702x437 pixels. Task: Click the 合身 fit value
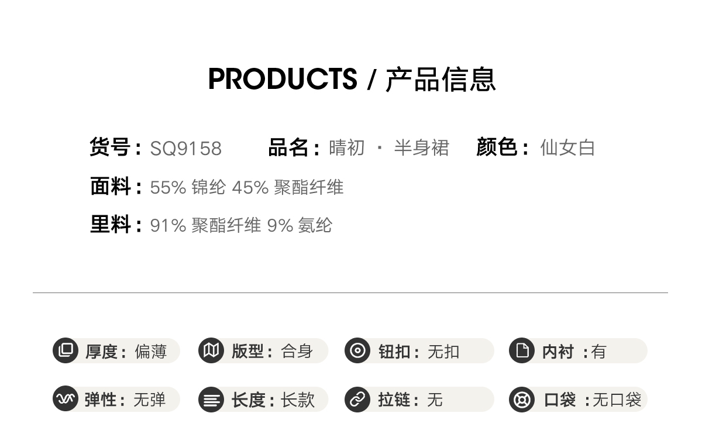pyautogui.click(x=297, y=351)
